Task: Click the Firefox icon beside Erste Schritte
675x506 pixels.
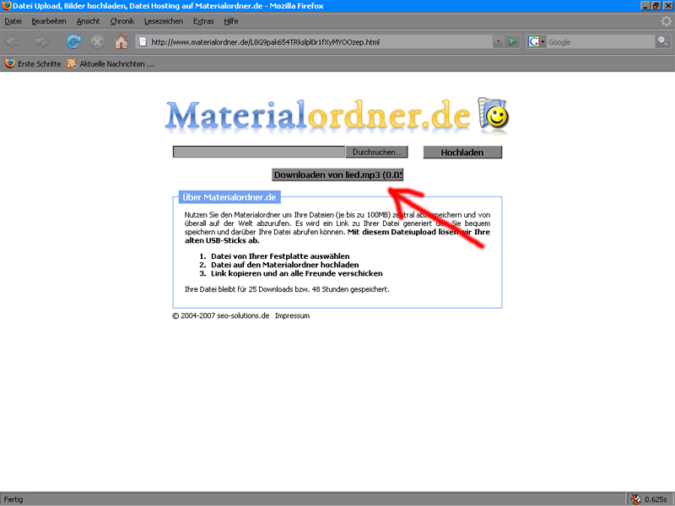Action: 9,63
